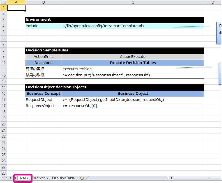
Task: Select the RequestObject cell
Action: [43, 100]
